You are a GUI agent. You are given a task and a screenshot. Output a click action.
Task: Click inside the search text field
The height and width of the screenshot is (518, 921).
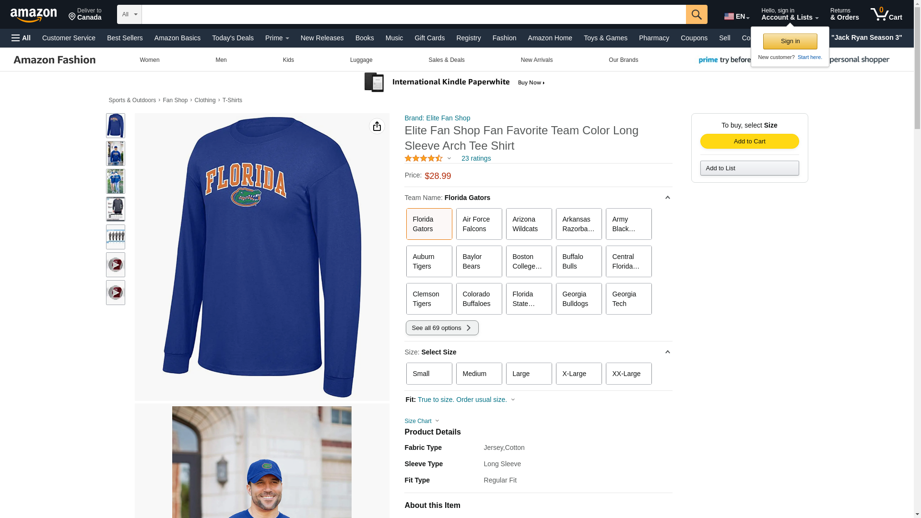point(413,14)
